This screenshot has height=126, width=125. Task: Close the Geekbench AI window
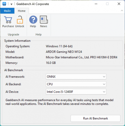(x=119, y=4)
